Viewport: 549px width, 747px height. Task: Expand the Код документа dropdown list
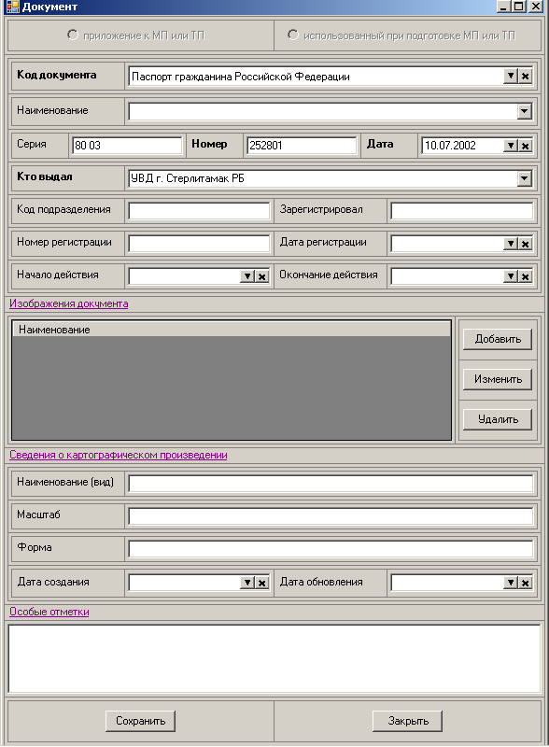click(511, 76)
